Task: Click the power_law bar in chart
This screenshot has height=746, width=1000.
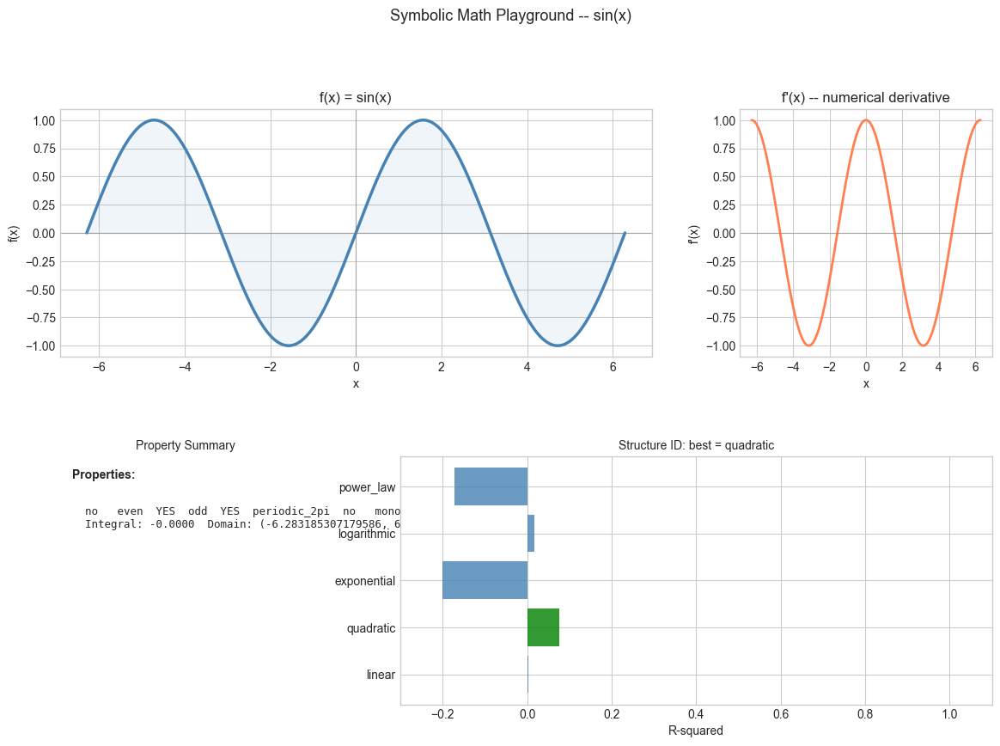Action: (491, 486)
